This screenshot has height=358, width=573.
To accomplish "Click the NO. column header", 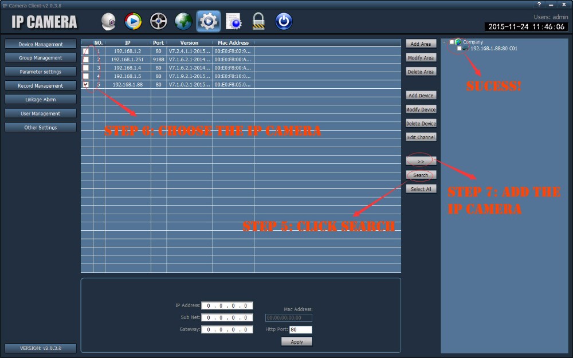I will [x=99, y=43].
